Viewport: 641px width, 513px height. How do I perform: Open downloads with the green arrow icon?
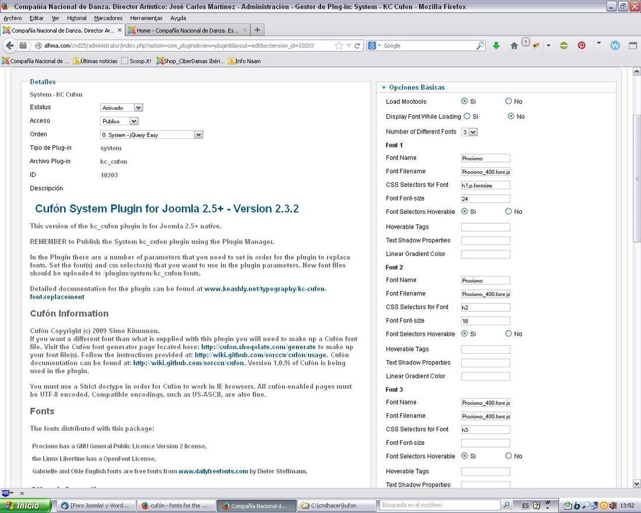pyautogui.click(x=496, y=46)
